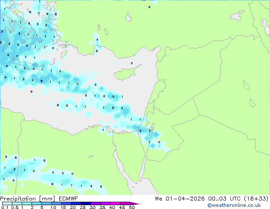Select the 'Precipitation [mm]' title text
The width and height of the screenshot is (270, 209).
point(28,199)
